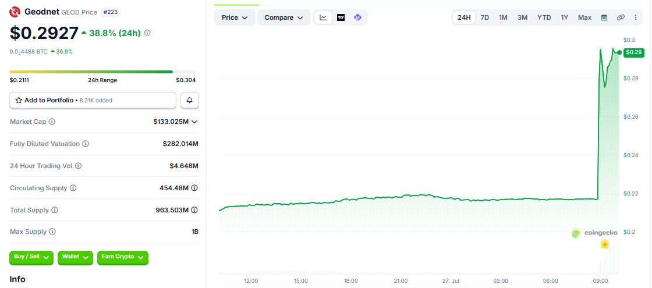This screenshot has width=652, height=288.
Task: Click the $0.29 current price marker
Action: click(x=634, y=52)
